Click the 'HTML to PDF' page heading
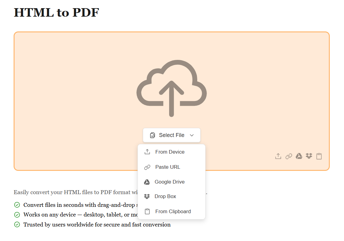The image size is (344, 241). [x=57, y=12]
